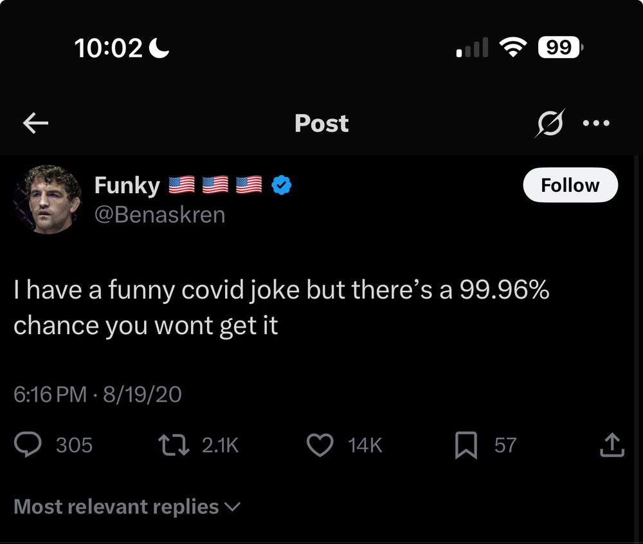This screenshot has height=544, width=643.
Task: Tap the Post header title
Action: [321, 124]
